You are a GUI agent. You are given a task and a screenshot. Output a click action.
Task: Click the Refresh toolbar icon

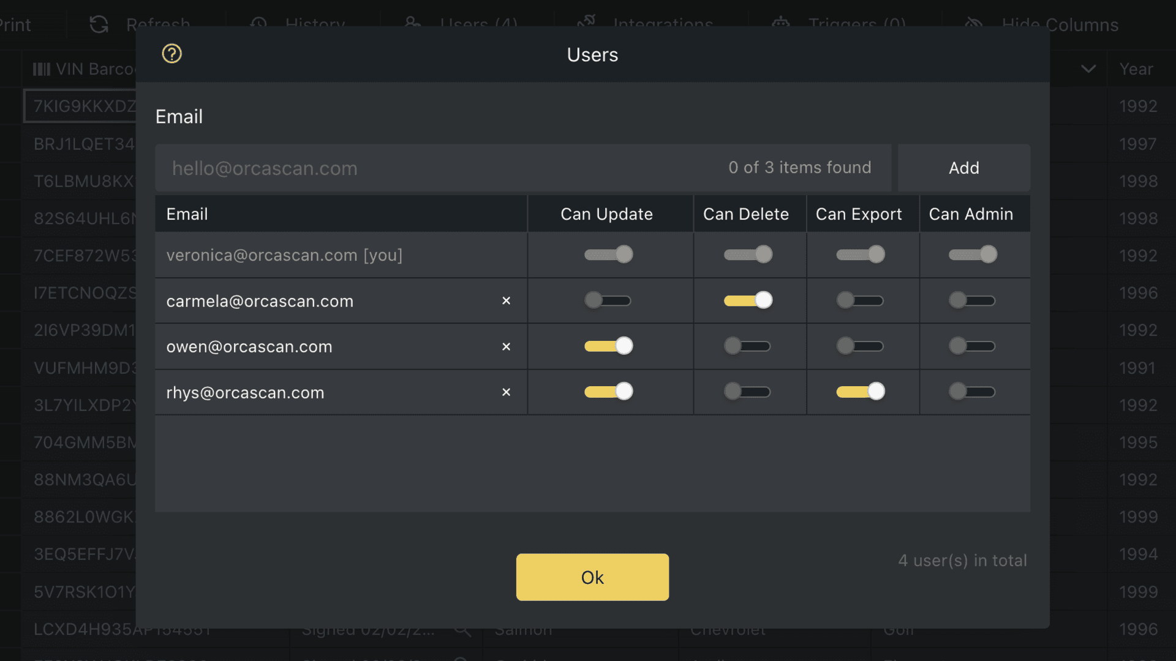tap(98, 24)
